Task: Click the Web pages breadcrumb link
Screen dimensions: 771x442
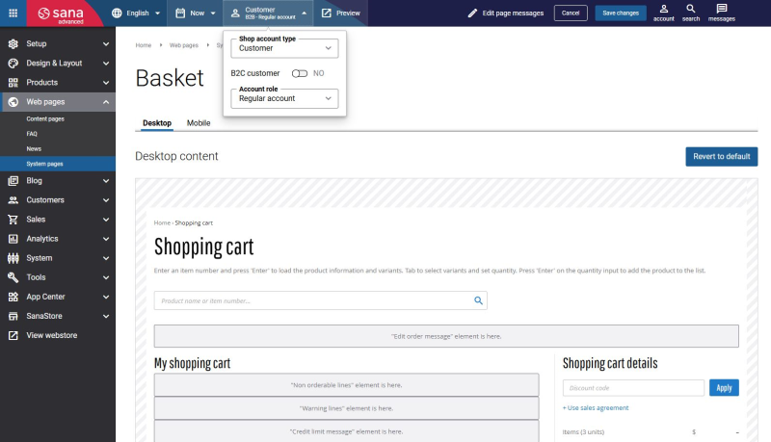Action: (183, 45)
